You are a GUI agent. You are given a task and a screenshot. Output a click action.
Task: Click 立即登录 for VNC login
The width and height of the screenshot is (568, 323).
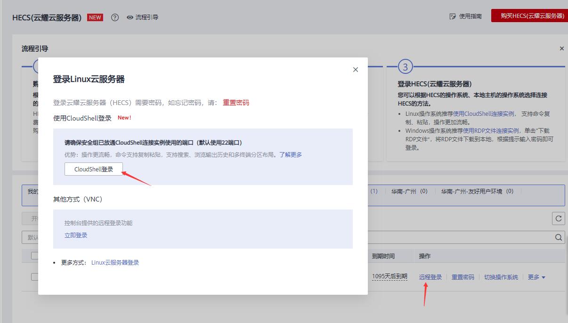coord(76,235)
